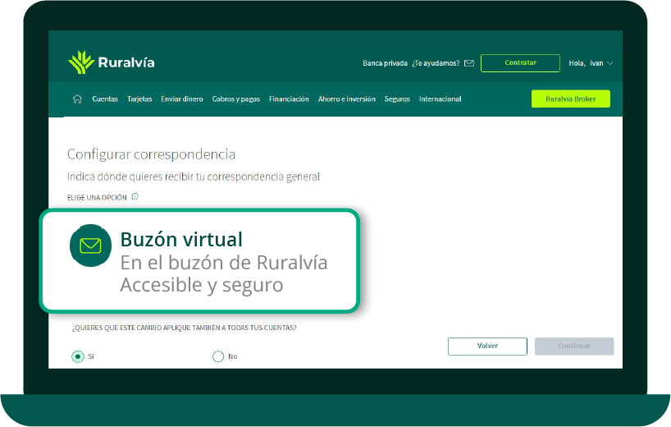Click the Ruralvía brand name text
The height and width of the screenshot is (427, 671).
(x=126, y=62)
